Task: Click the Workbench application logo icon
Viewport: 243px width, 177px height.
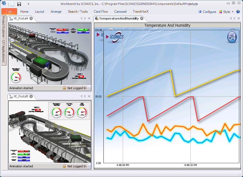Action: (x=4, y=4)
